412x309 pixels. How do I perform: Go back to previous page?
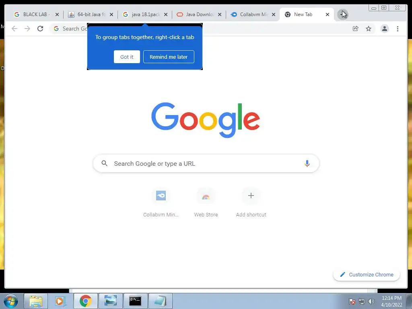pos(14,29)
